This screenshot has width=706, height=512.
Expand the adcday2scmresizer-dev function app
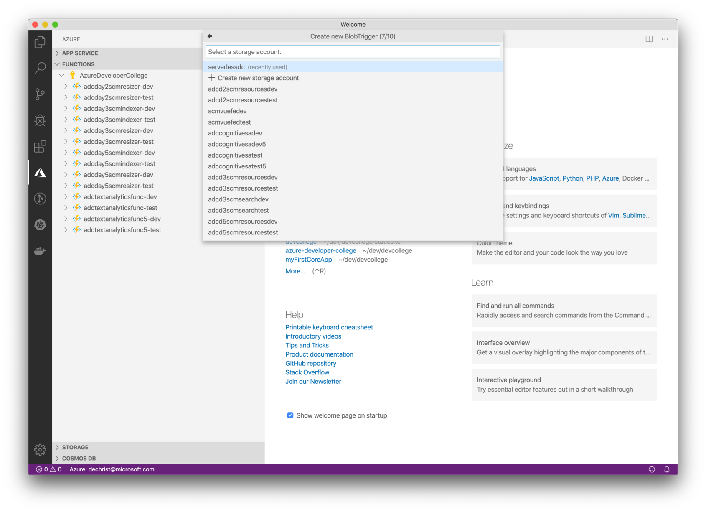pyautogui.click(x=66, y=86)
